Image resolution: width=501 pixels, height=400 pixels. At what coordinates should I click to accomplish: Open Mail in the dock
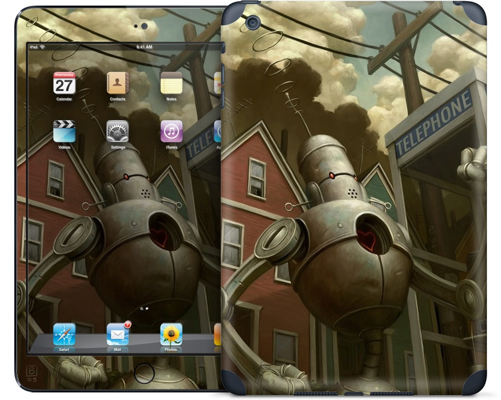click(117, 334)
